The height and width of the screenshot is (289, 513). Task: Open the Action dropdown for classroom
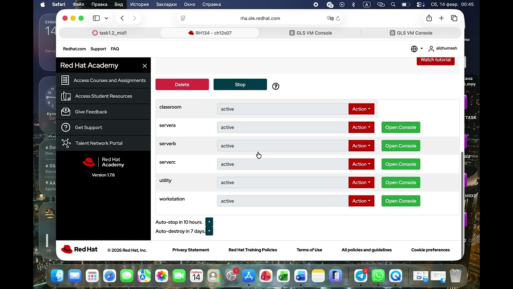361,109
